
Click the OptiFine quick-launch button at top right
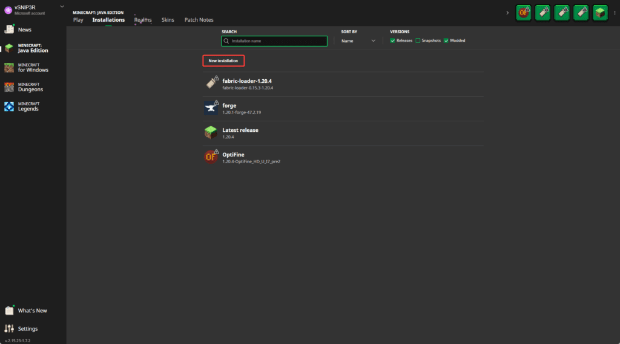[x=523, y=12]
